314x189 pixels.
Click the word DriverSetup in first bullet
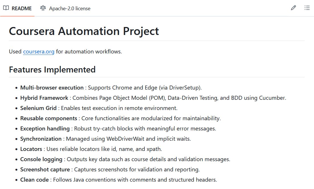pyautogui.click(x=184, y=88)
